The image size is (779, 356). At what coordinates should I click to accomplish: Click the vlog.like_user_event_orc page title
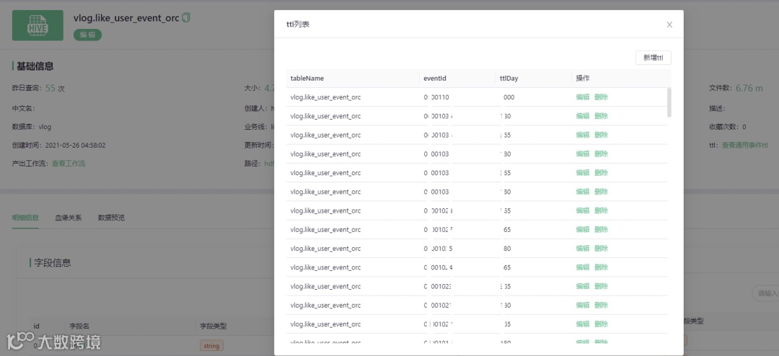126,18
